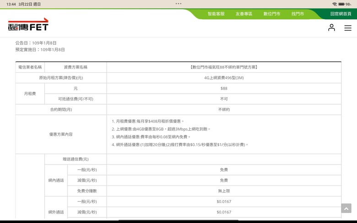
Task: Click the 贈送通信費(元) label
Action: (x=76, y=159)
